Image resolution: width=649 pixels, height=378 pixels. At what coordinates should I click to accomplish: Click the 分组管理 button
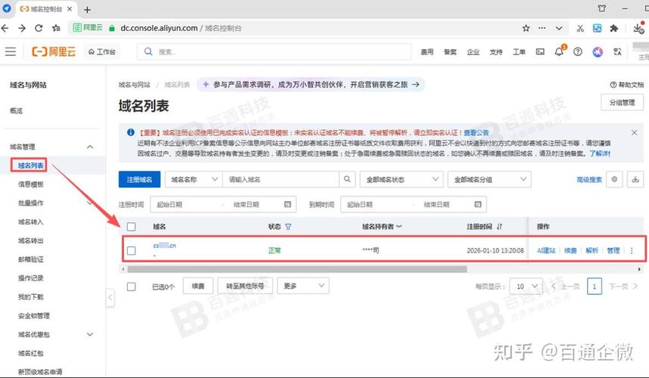[622, 102]
